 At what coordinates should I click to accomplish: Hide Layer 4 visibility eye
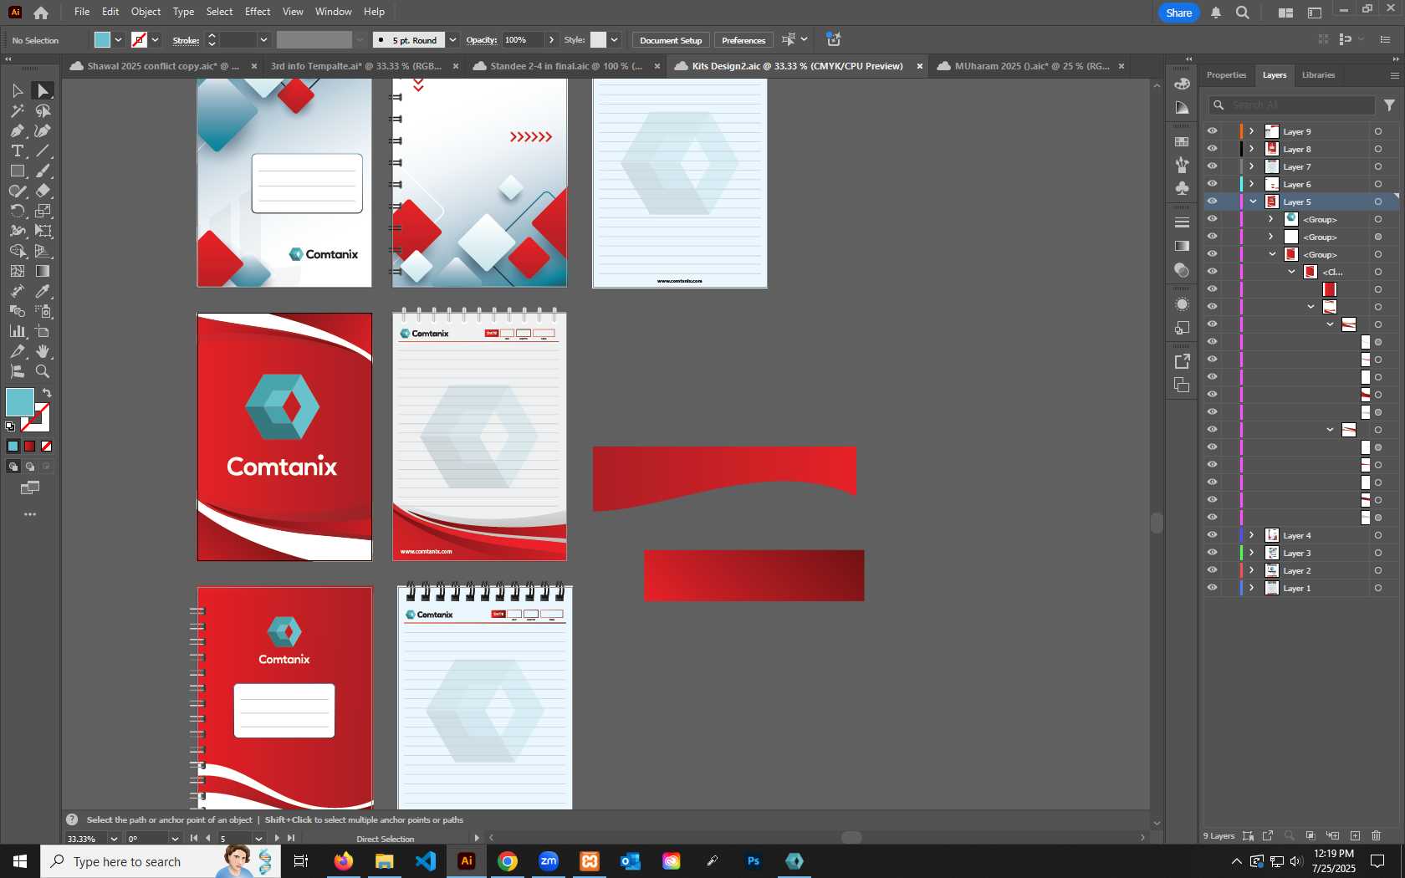[x=1212, y=535]
